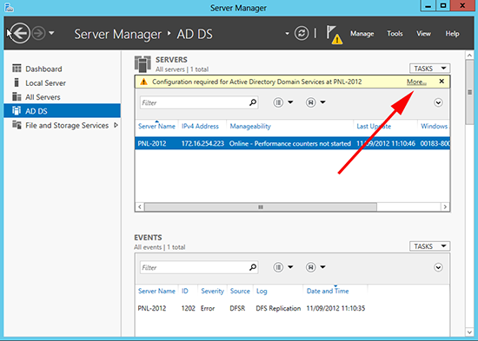Image resolution: width=478 pixels, height=341 pixels.
Task: Click the main vertical scrollbar down arrow
Action: tap(469, 332)
